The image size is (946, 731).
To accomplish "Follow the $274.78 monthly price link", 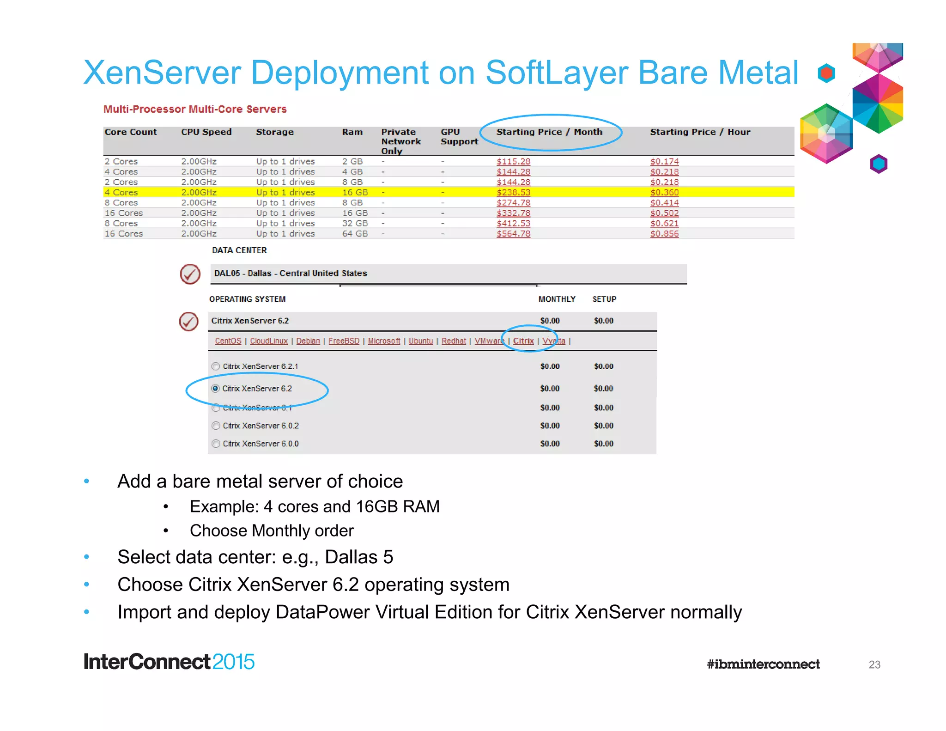I will pyautogui.click(x=514, y=203).
